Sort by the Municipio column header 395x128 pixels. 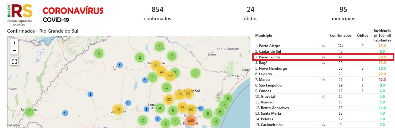[x=263, y=36]
